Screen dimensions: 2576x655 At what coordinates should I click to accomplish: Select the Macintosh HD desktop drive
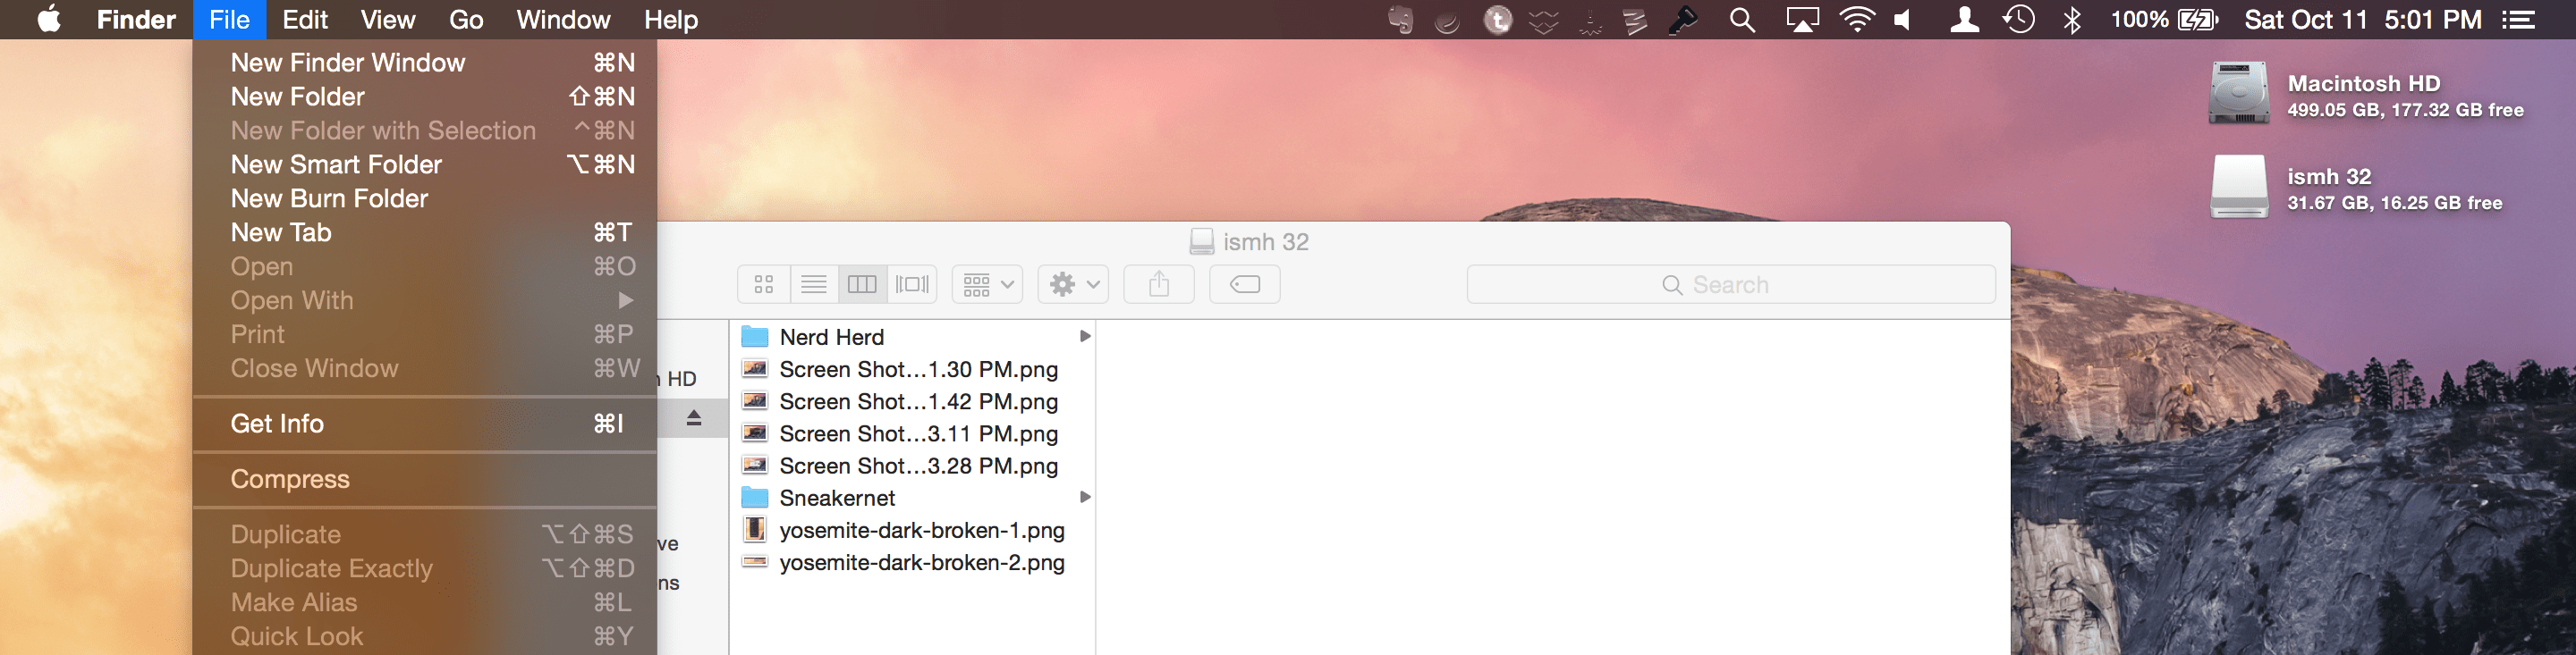[x=2366, y=95]
